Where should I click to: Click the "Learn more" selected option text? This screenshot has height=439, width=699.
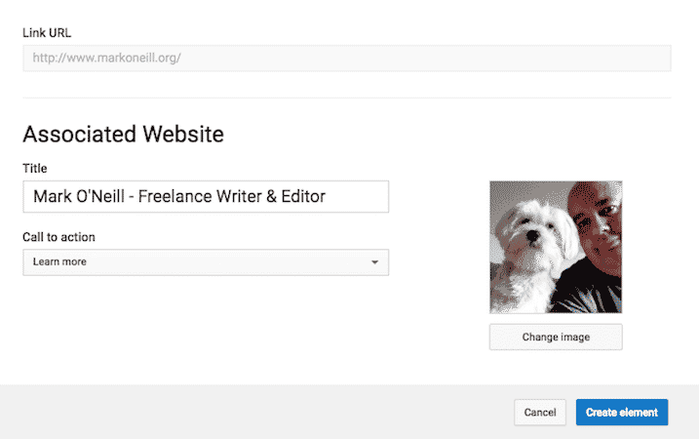coord(57,262)
